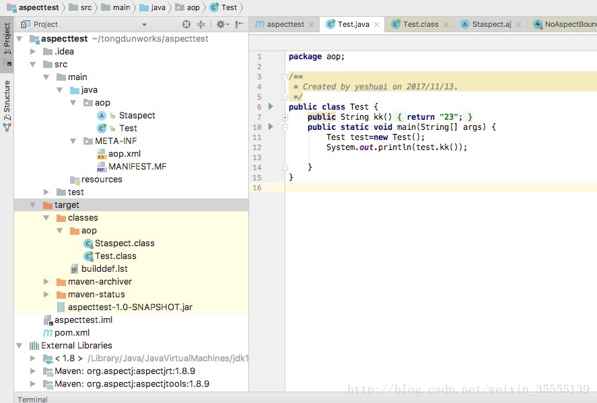Select the aop folder under classes
The height and width of the screenshot is (403, 597).
[83, 231]
